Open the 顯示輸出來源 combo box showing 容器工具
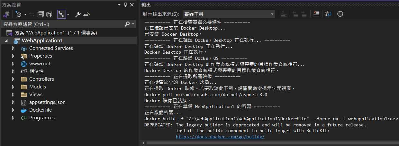Viewport: 399px width, 146px height. coord(229,14)
